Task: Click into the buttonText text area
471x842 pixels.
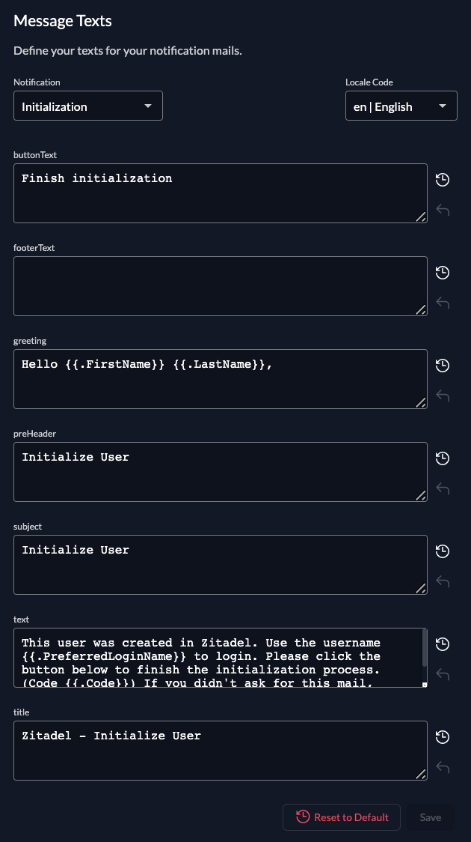Action: 221,193
